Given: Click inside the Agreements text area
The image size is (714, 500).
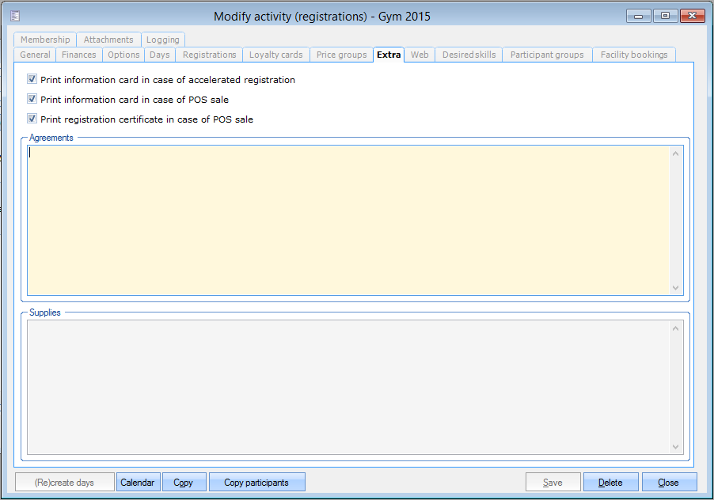Looking at the screenshot, I should (348, 220).
